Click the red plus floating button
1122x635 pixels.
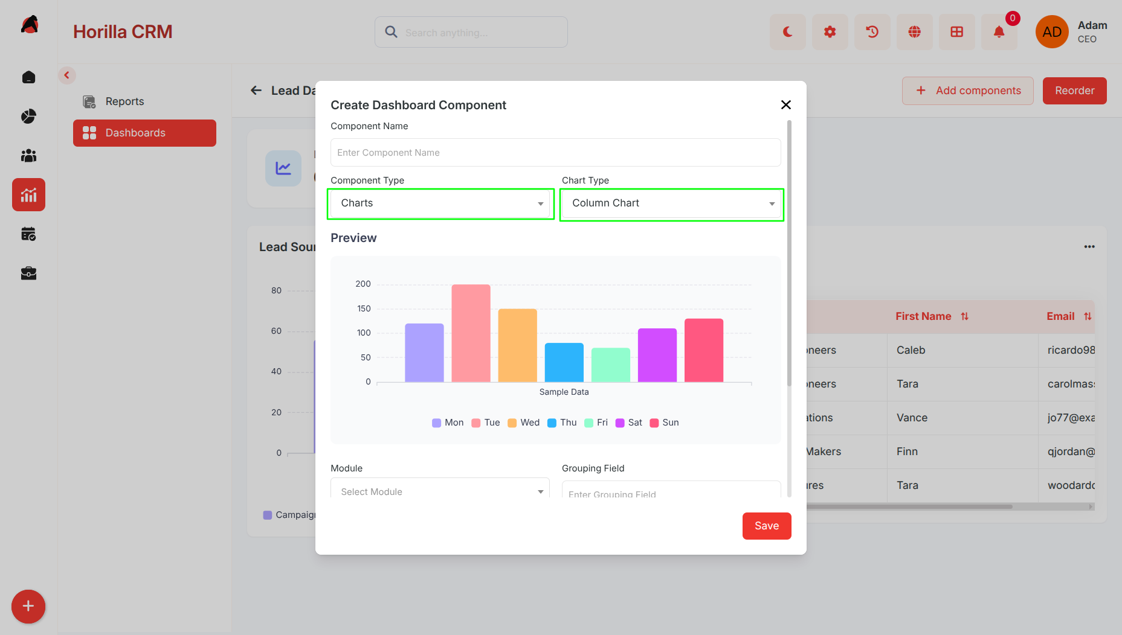28,606
